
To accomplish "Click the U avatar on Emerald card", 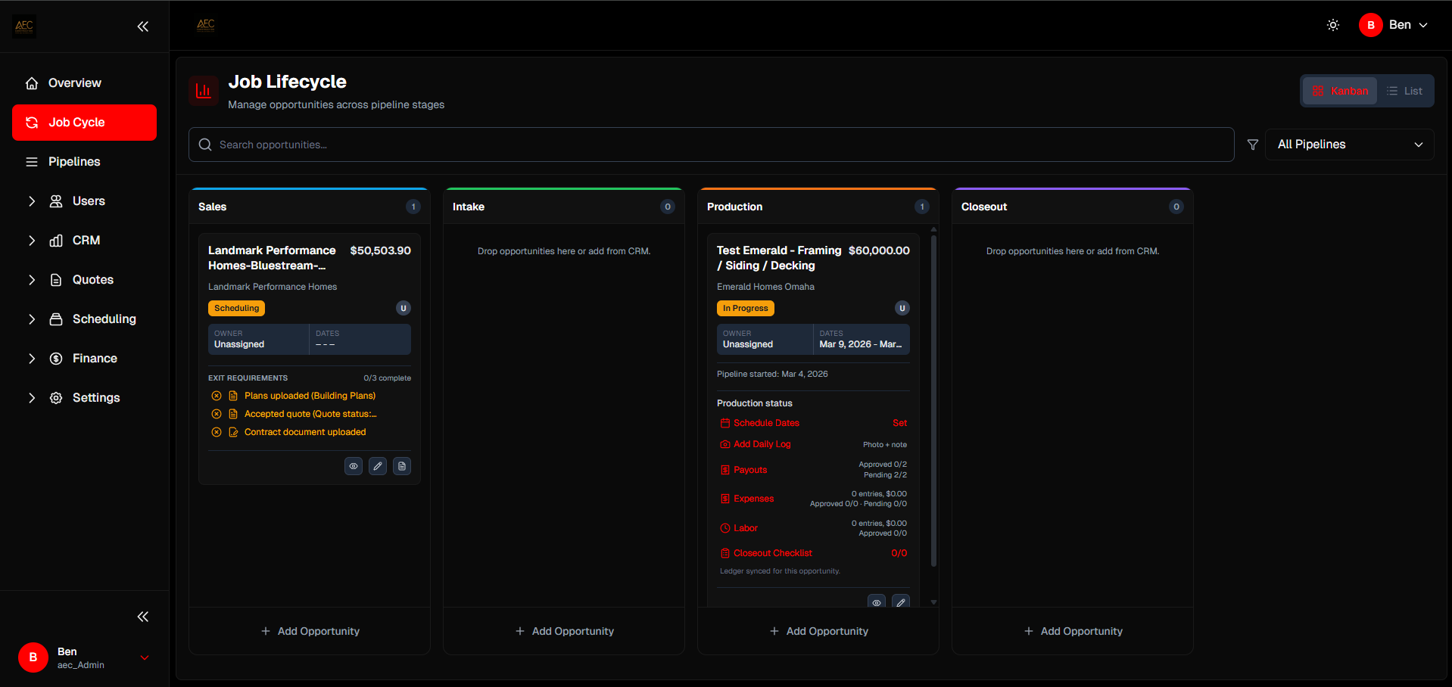I will (x=902, y=308).
